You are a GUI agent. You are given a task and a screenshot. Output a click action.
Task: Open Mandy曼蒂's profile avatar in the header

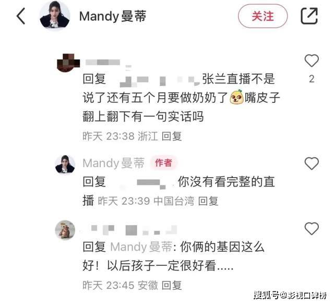[55, 16]
